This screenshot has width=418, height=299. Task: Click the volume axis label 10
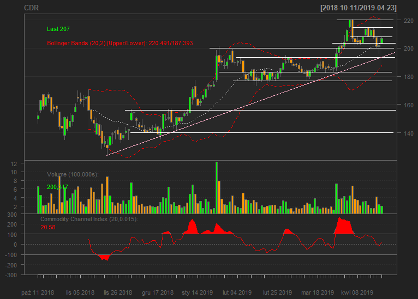point(14,173)
